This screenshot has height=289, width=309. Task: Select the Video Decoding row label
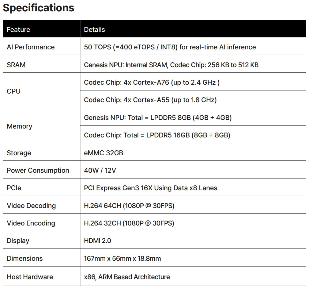point(31,206)
